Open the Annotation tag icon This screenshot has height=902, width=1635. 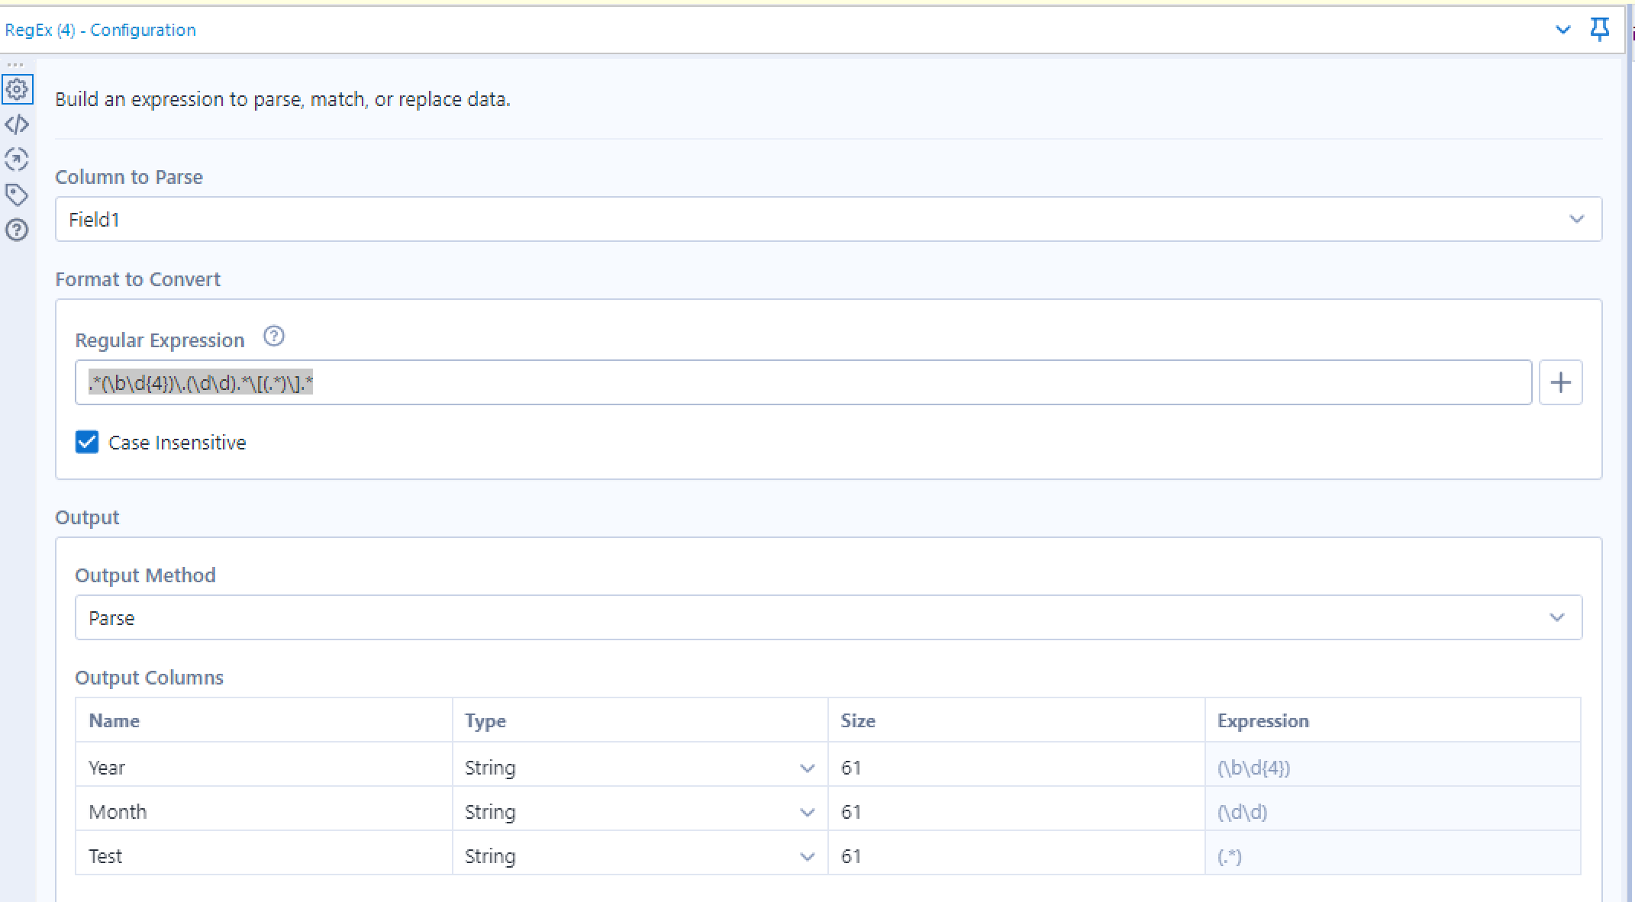pyautogui.click(x=17, y=195)
